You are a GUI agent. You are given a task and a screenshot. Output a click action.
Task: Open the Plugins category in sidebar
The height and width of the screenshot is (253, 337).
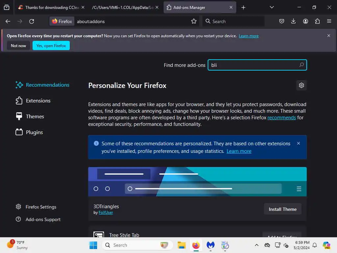(29, 132)
